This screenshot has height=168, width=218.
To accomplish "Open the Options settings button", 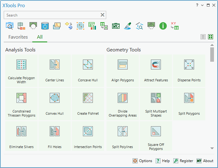I will [142, 161].
